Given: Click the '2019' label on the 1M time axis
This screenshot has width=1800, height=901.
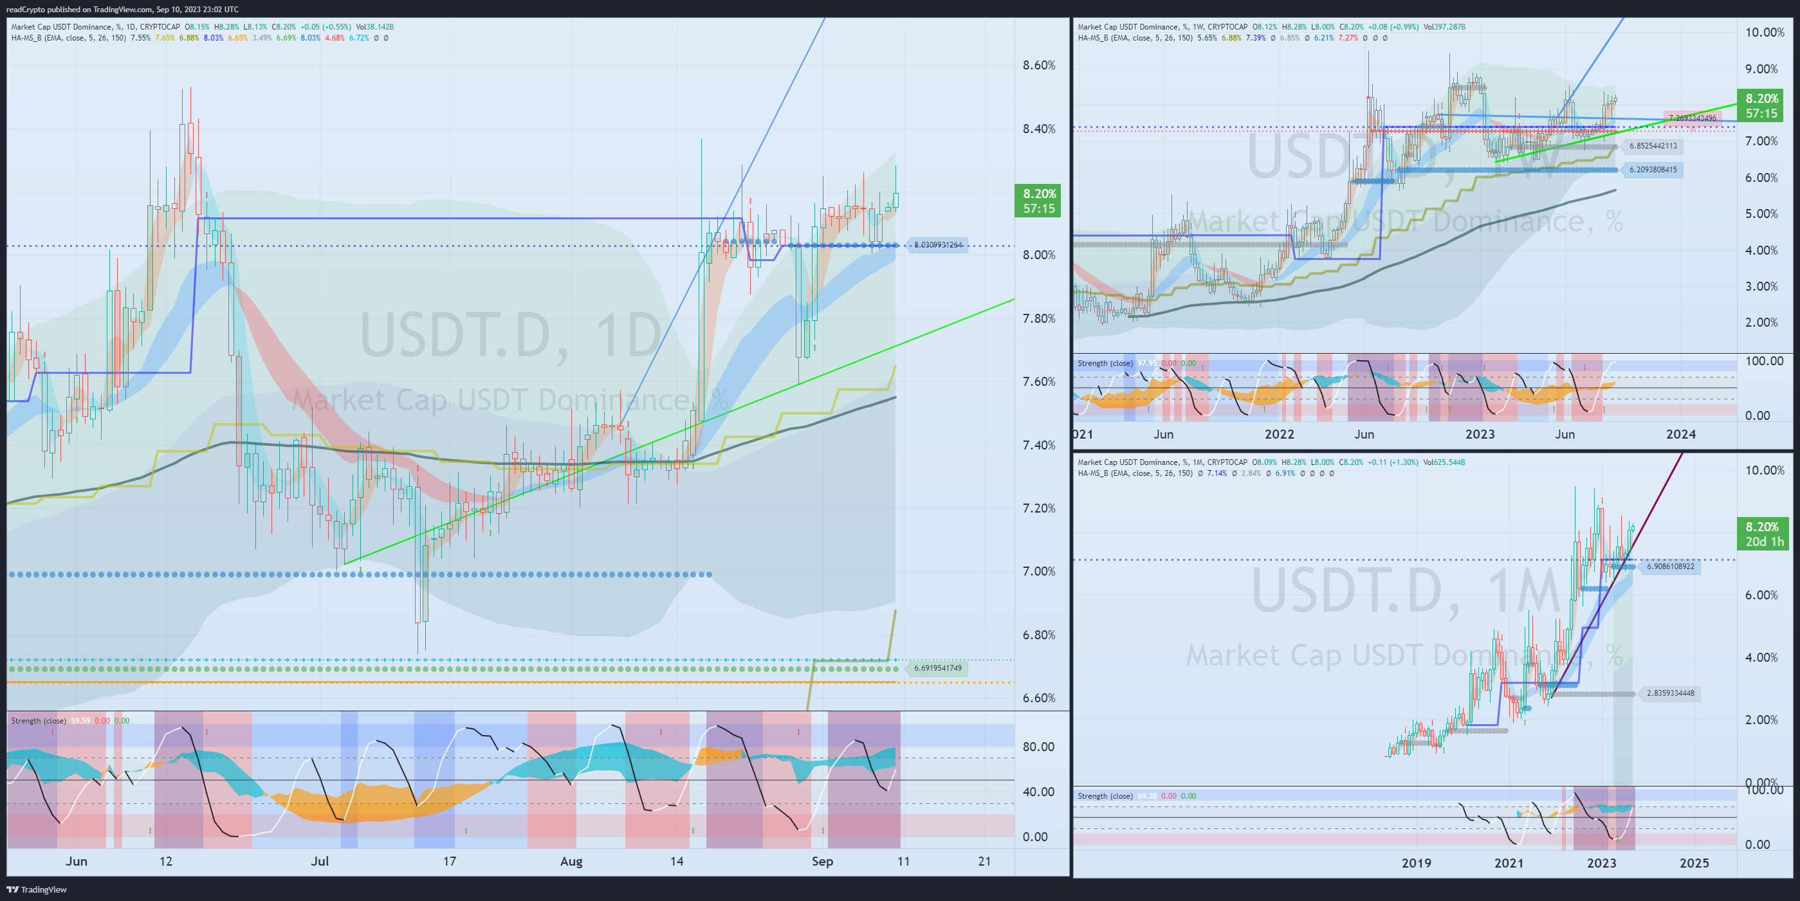Looking at the screenshot, I should [x=1417, y=862].
